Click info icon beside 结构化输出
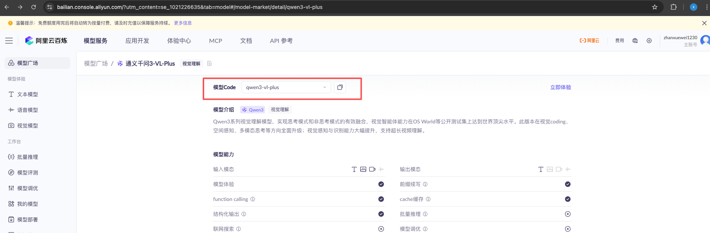The image size is (710, 233). pyautogui.click(x=244, y=214)
